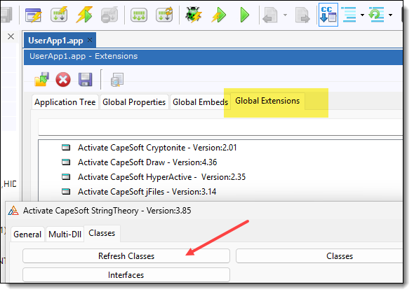Viewport: 414px width, 294px height.
Task: Click icon beside CapeSoft jFiles row
Action: (66, 191)
